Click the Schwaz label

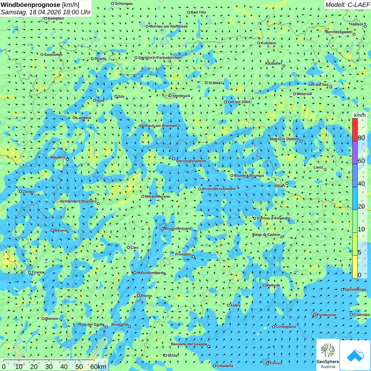215,83
